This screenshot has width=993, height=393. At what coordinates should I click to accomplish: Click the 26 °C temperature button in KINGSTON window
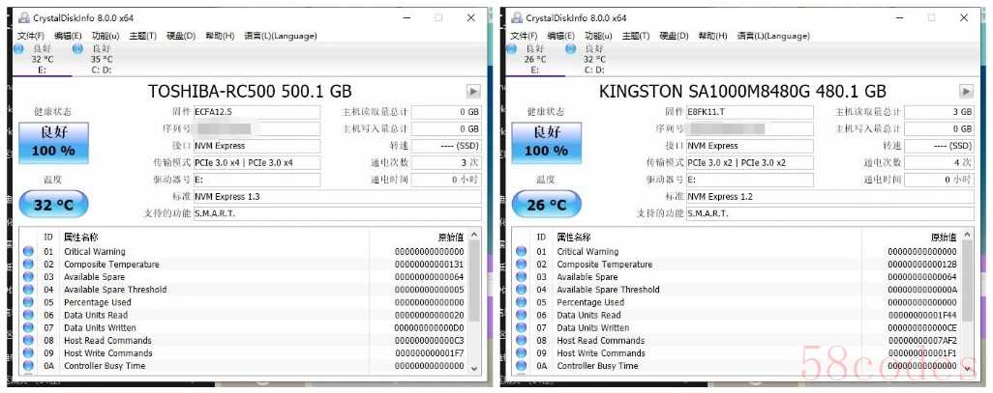coord(546,205)
